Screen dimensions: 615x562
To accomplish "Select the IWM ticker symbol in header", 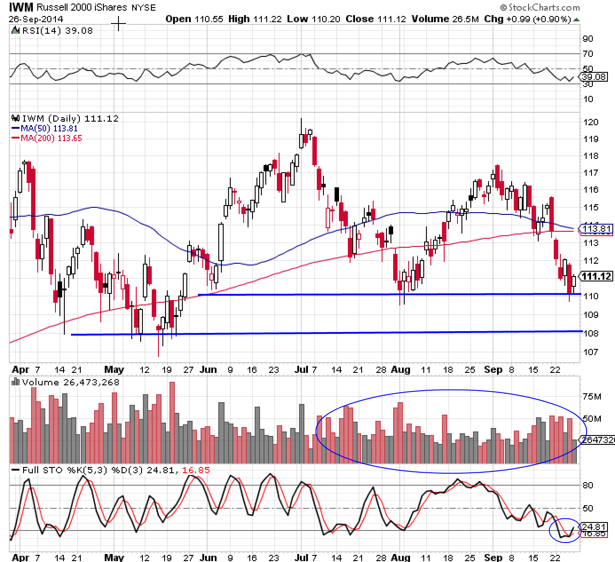I will pos(22,7).
